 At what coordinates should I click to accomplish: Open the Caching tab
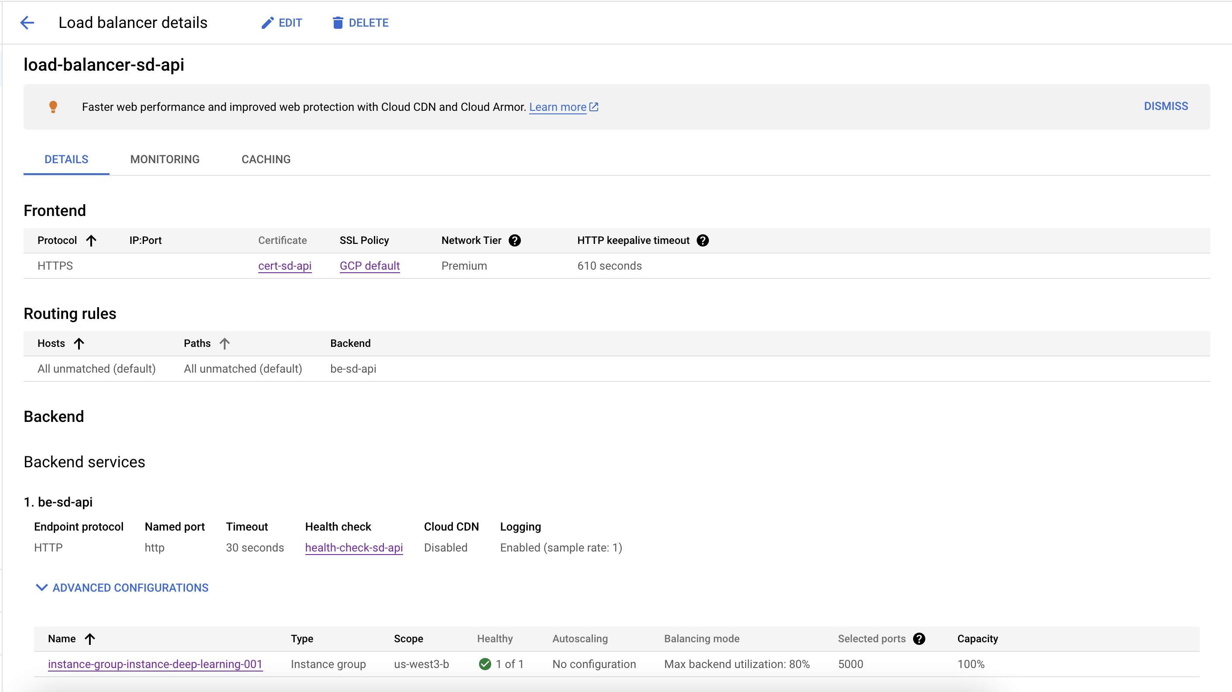click(x=266, y=159)
